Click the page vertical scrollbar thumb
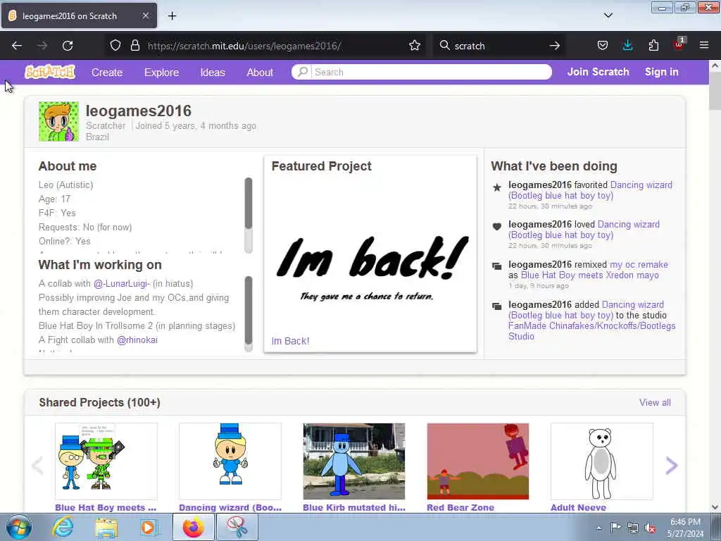721x541 pixels. (x=715, y=90)
